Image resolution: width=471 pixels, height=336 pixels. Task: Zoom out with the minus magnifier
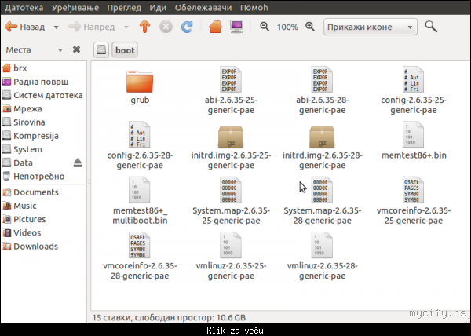265,27
